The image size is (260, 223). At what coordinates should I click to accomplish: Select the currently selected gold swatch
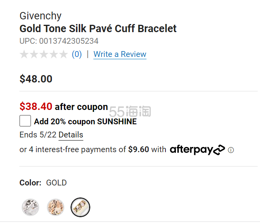pos(81,207)
